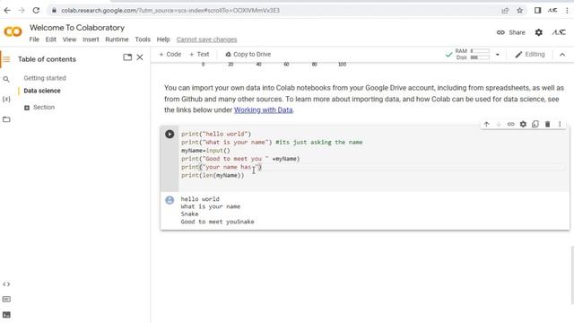This screenshot has height=323, width=574.
Task: Open the RAM and Disk resource indicator
Action: (473, 54)
